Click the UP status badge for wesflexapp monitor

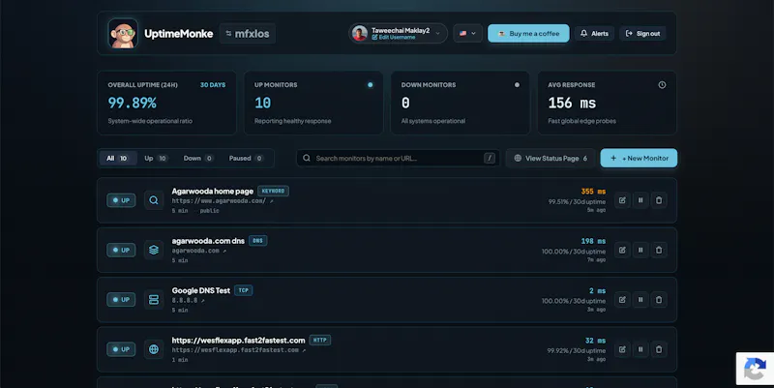pos(121,349)
